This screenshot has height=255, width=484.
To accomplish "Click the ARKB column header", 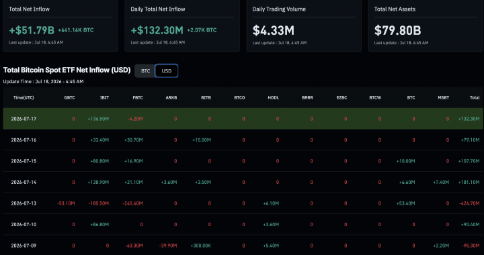I will (171, 97).
